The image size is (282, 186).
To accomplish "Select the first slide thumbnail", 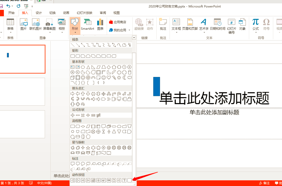I will click(22, 59).
